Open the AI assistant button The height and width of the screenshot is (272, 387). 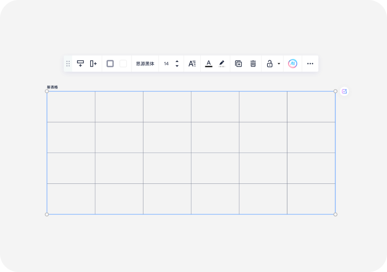click(x=293, y=63)
